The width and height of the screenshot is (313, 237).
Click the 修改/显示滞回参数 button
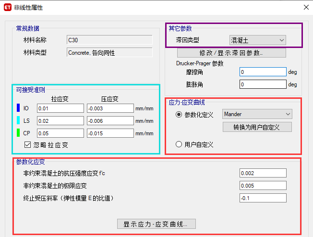[231, 53]
